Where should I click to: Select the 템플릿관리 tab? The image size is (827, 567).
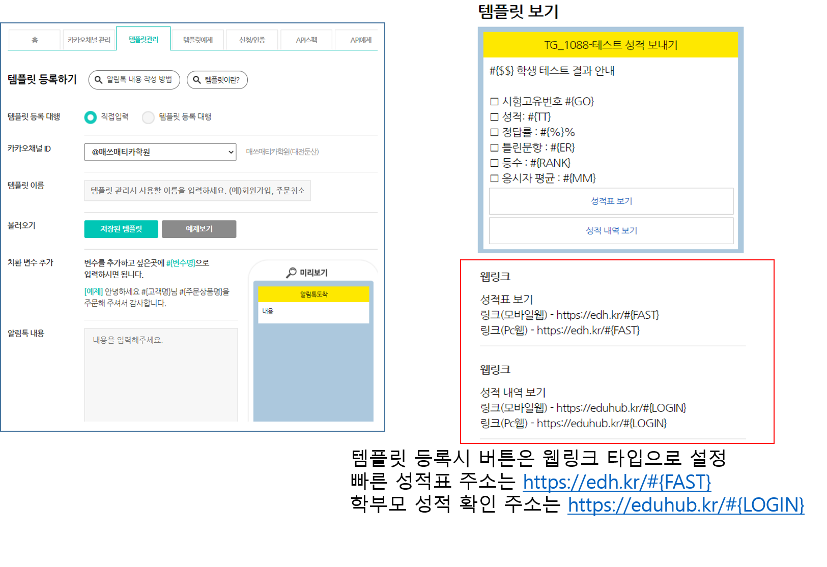(x=144, y=39)
